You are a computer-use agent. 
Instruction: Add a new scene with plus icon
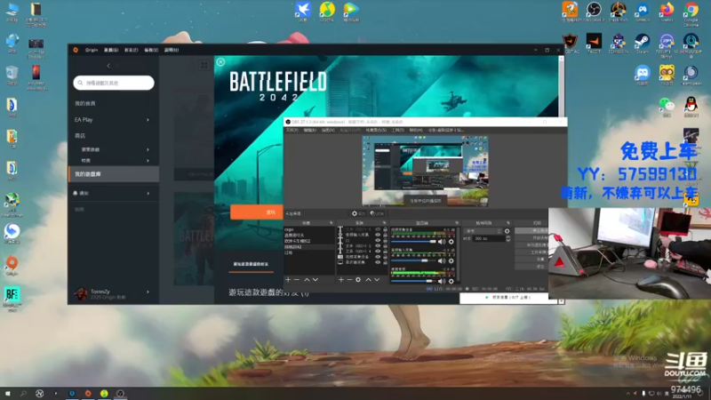coord(288,279)
